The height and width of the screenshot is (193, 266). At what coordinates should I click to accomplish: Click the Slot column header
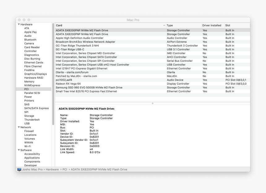pos(237,25)
